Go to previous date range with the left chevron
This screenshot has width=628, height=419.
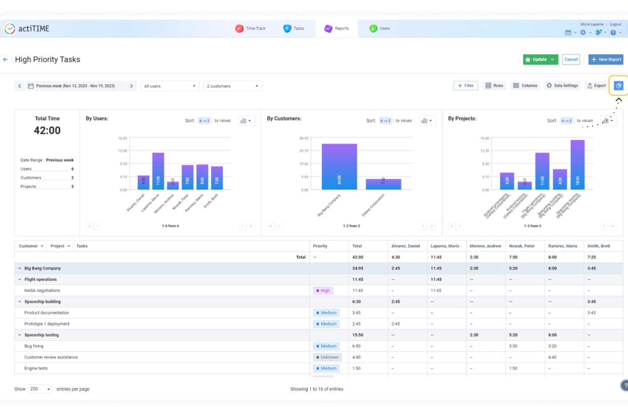20,86
